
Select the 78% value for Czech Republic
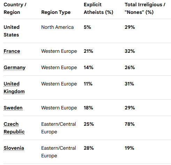pos(130,124)
